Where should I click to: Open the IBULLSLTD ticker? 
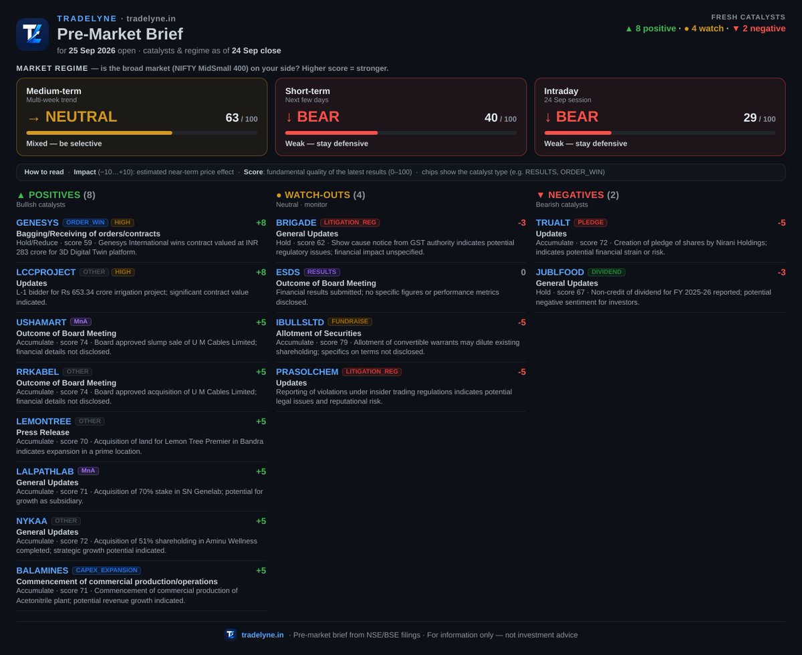tap(300, 322)
